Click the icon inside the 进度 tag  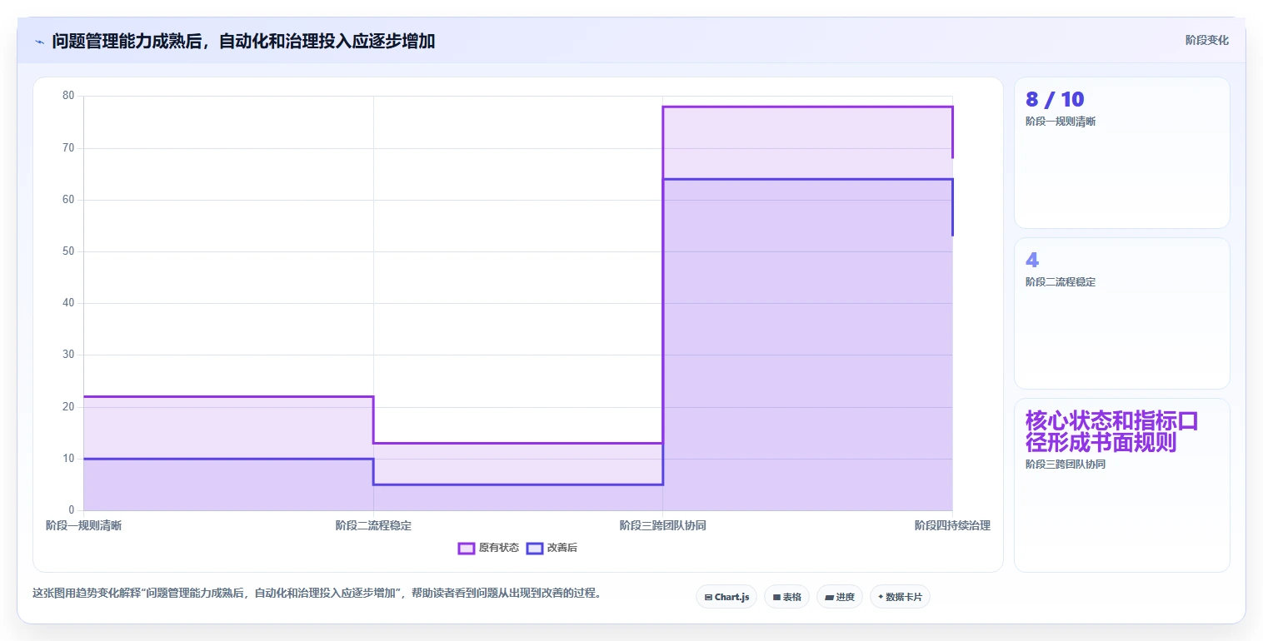[x=829, y=597]
